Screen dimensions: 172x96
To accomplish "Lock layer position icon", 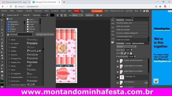I will 128,53.
